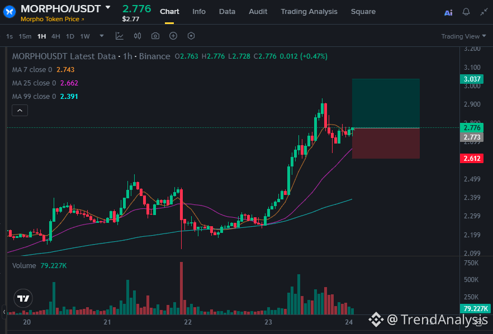Open the technical indicators icon
Screen dimensions: 493x334
pos(120,36)
